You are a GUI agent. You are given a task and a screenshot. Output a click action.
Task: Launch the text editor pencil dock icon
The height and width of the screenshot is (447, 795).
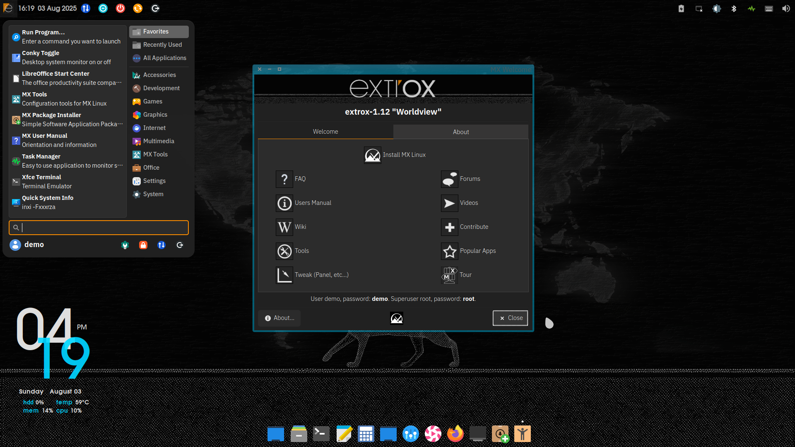pos(344,434)
